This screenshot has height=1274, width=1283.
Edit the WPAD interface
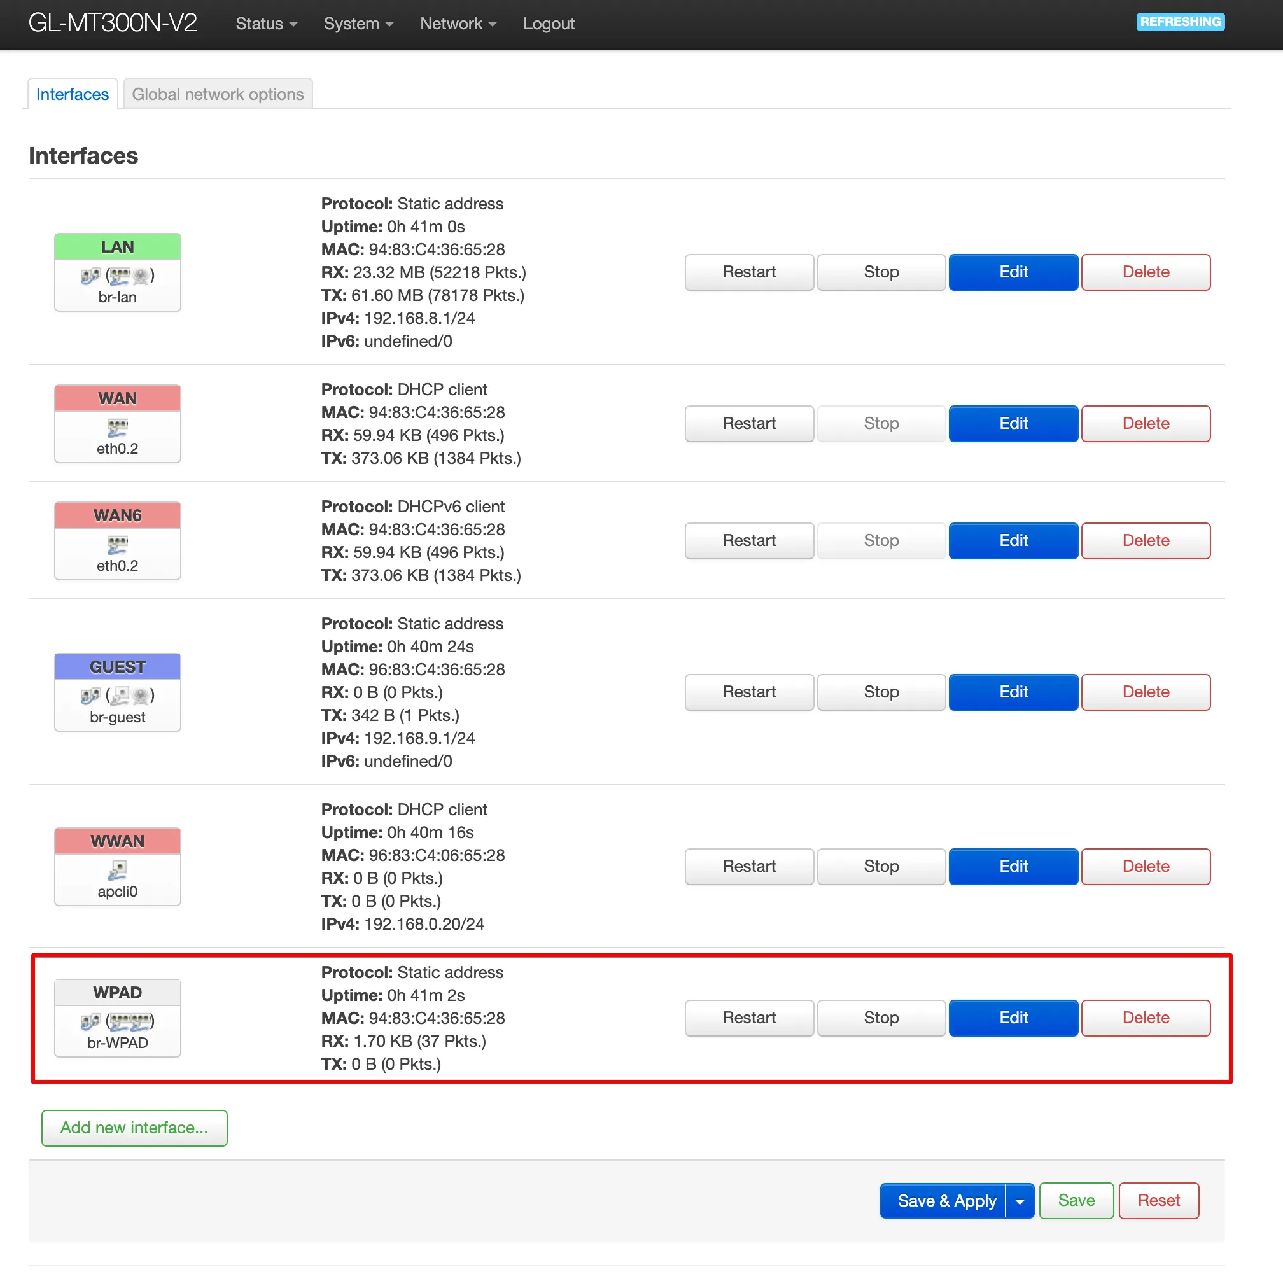pyautogui.click(x=1013, y=1018)
